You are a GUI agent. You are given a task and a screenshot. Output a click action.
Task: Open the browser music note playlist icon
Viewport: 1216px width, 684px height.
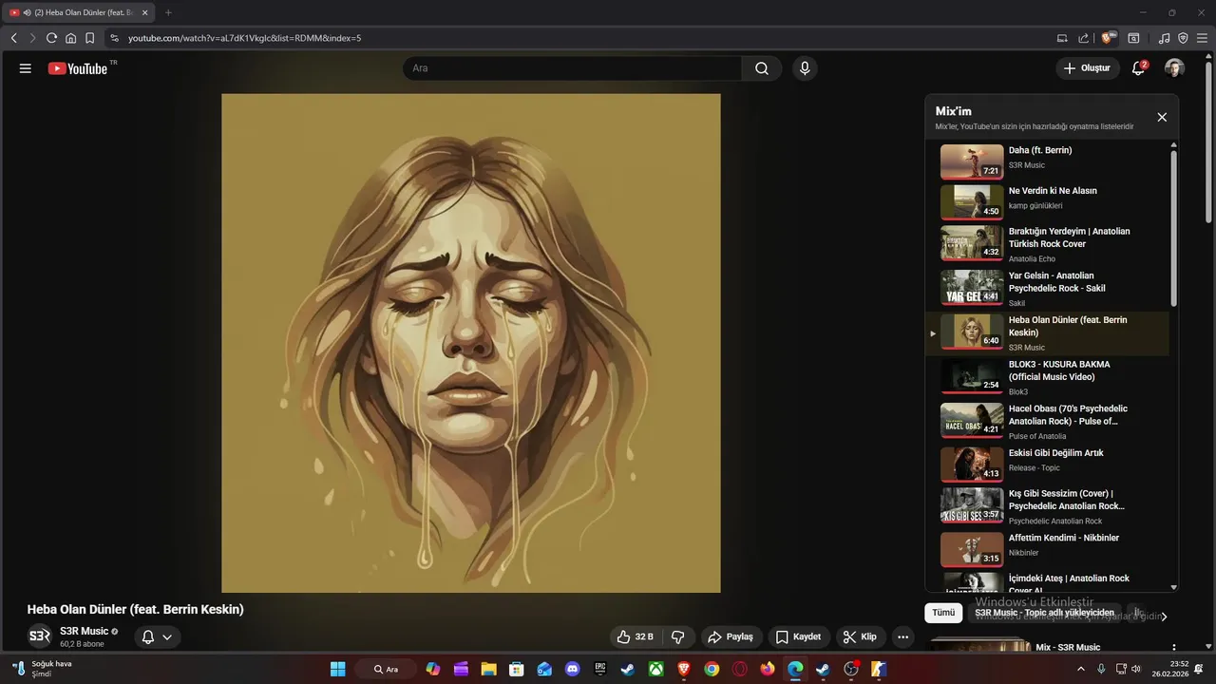pos(1165,38)
